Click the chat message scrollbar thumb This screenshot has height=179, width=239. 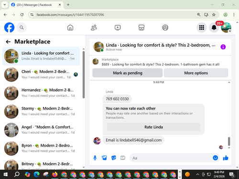229,141
